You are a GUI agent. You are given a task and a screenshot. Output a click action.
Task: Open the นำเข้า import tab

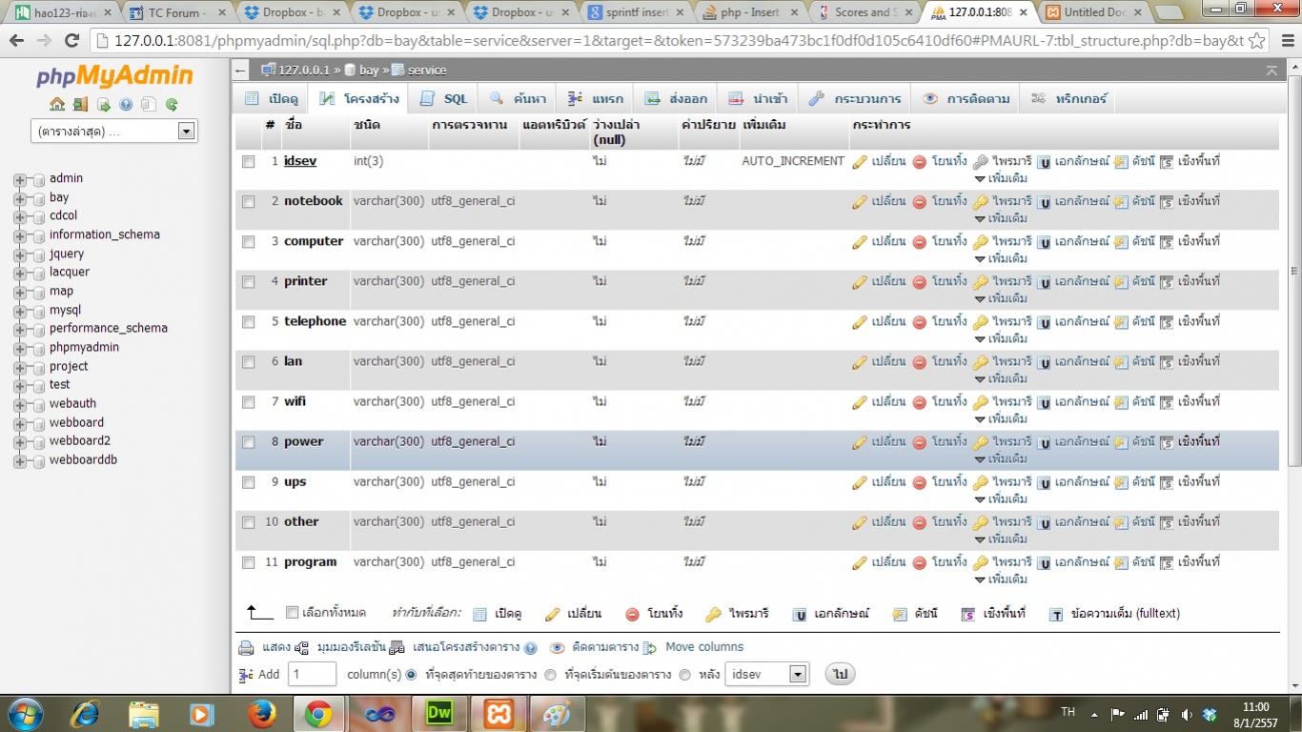(759, 99)
